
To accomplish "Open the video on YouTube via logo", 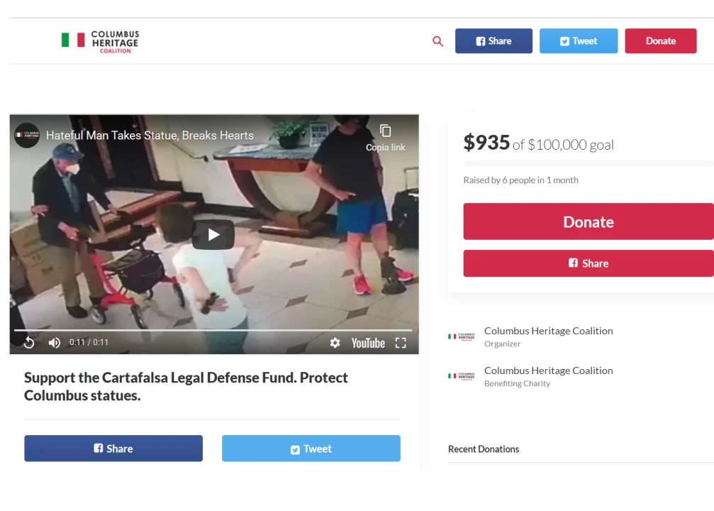I will pyautogui.click(x=368, y=343).
